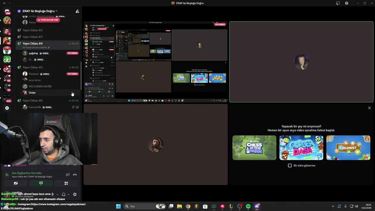Screen dimensions: 375x211
Task: Launch Chess in the Park activity
Action: click(x=254, y=148)
